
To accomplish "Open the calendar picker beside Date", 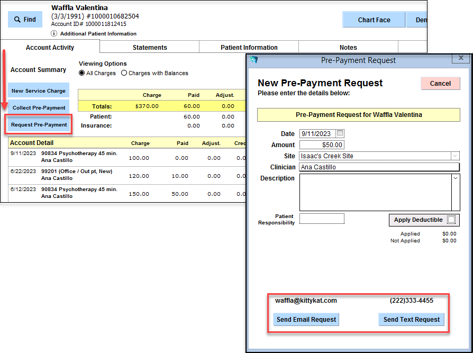I will (x=340, y=133).
